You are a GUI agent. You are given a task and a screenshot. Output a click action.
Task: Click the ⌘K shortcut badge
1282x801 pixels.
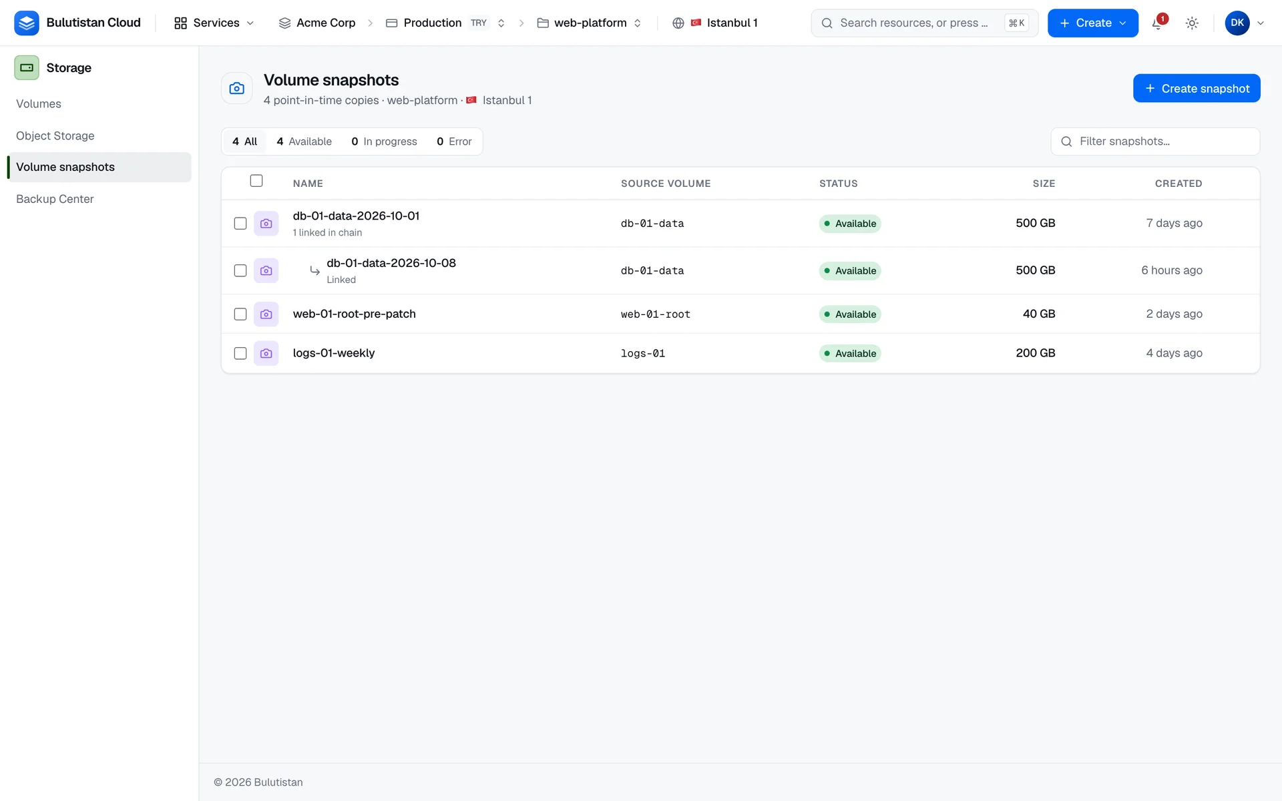(1016, 23)
